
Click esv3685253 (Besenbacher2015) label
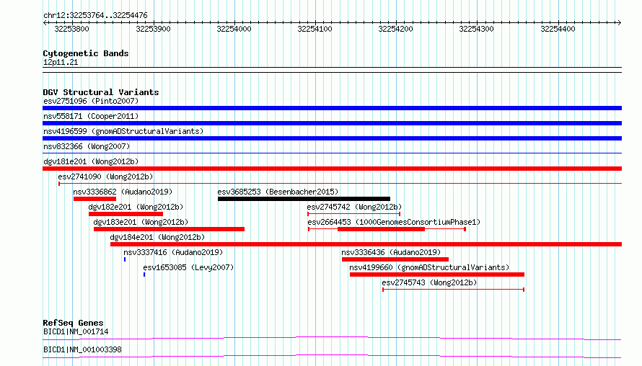pos(278,192)
